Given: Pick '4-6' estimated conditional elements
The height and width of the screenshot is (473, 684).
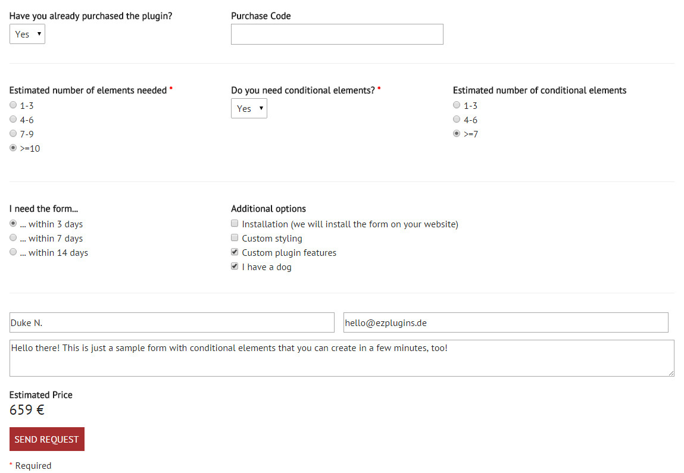Looking at the screenshot, I should click(457, 120).
